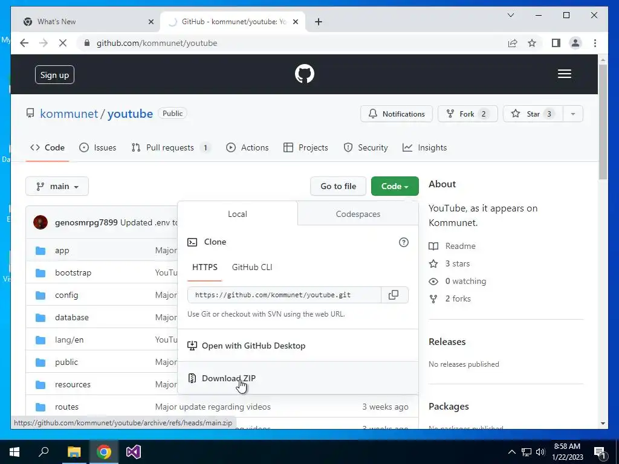The image size is (619, 464).
Task: Open the kommunet owner link
Action: [69, 114]
